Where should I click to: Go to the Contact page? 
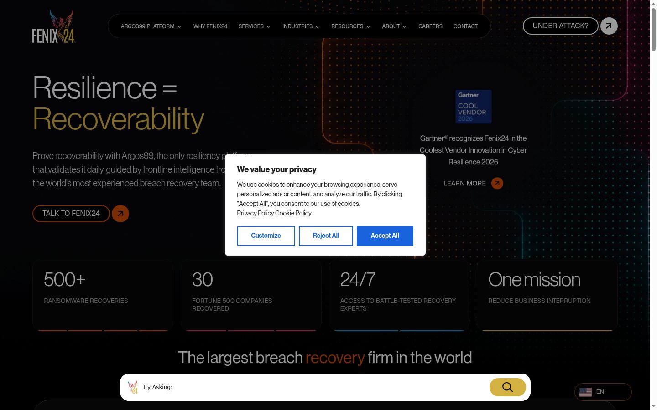tap(465, 26)
